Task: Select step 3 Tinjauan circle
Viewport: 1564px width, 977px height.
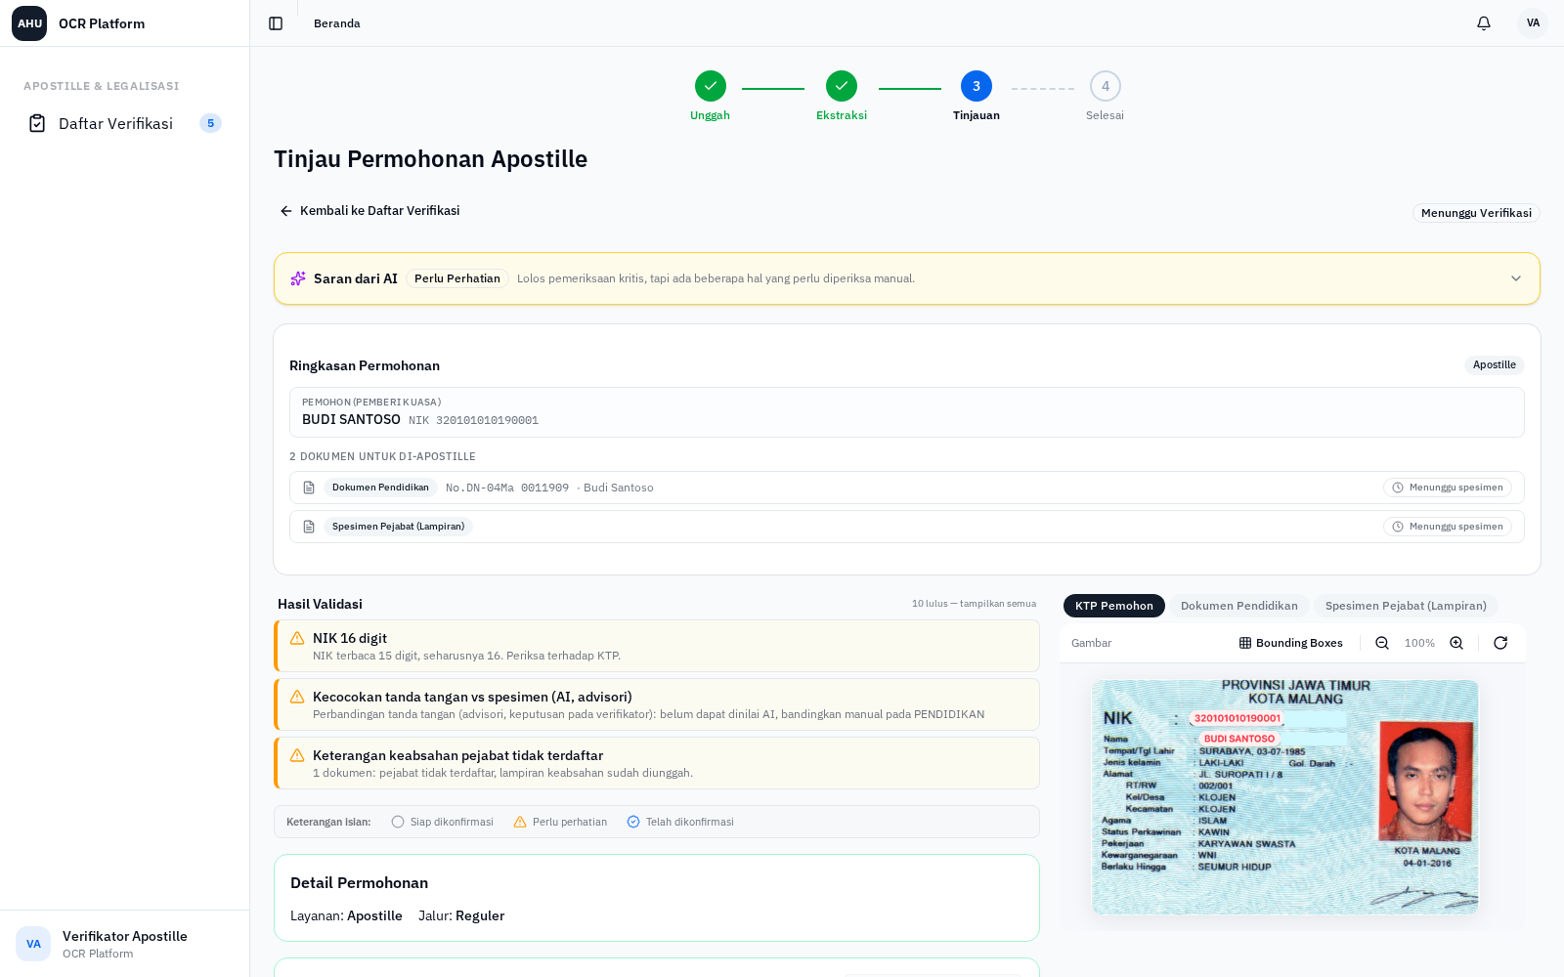Action: (977, 86)
